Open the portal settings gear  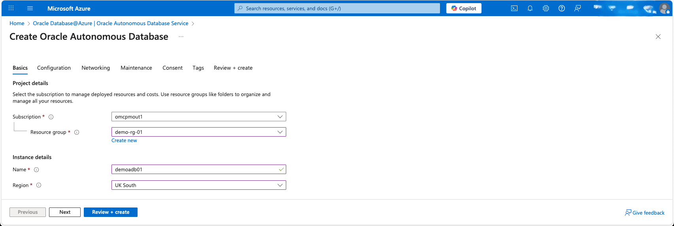(546, 8)
